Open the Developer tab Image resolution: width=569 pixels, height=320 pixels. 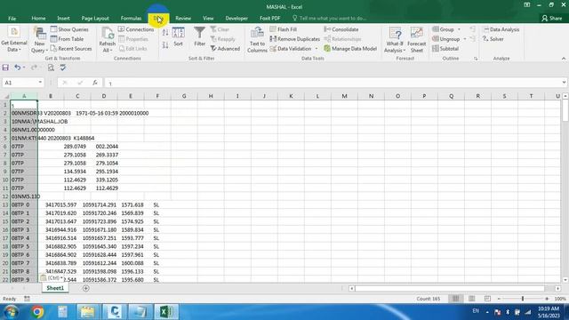point(236,18)
